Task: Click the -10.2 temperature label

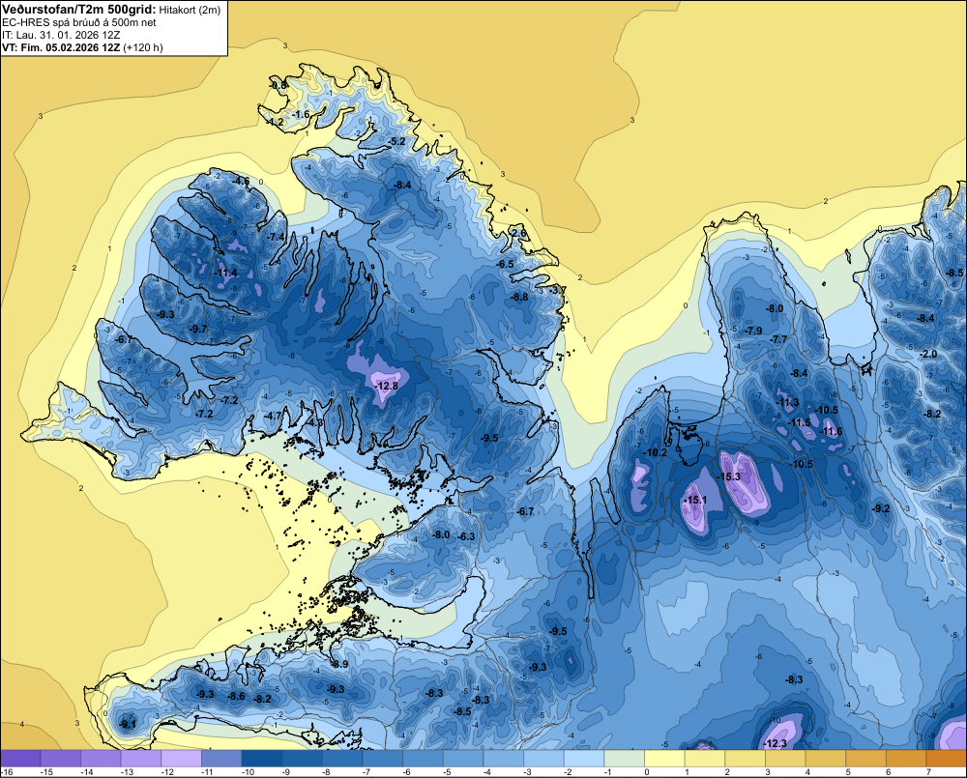Action: 655,452
